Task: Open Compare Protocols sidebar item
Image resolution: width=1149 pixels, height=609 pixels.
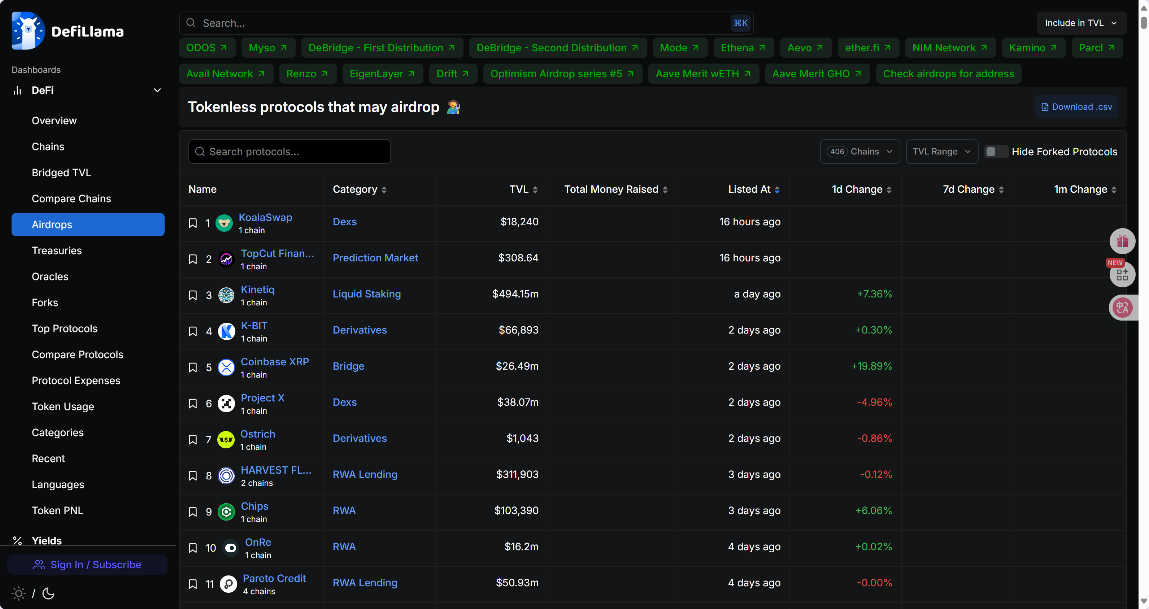Action: point(77,355)
